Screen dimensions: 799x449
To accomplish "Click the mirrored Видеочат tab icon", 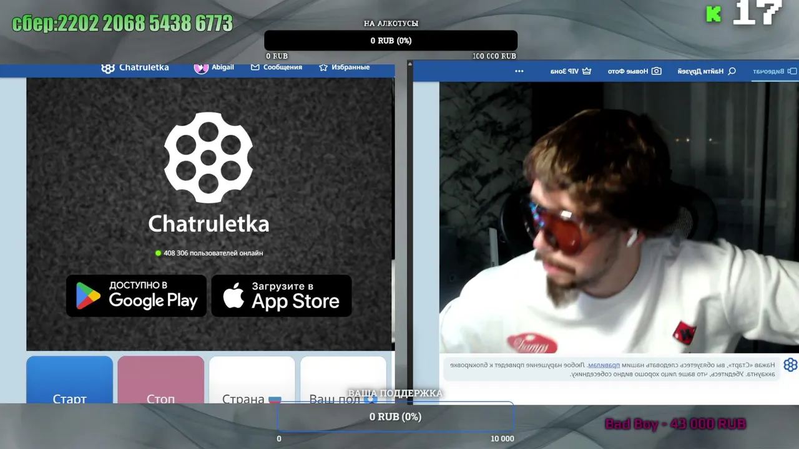I will click(792, 71).
